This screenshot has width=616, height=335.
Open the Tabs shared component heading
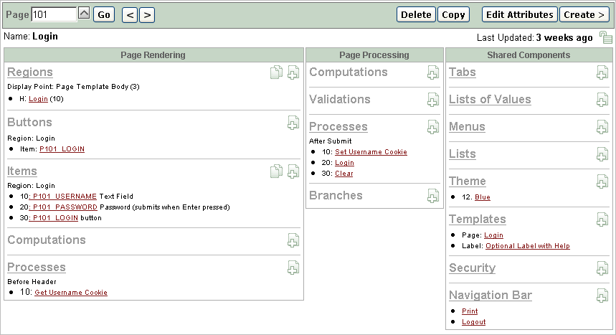(462, 72)
